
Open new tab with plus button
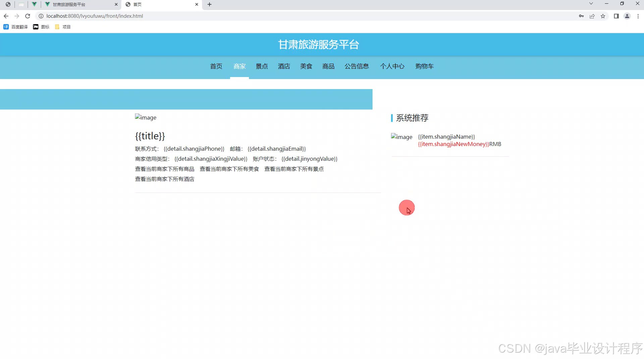[x=210, y=4]
